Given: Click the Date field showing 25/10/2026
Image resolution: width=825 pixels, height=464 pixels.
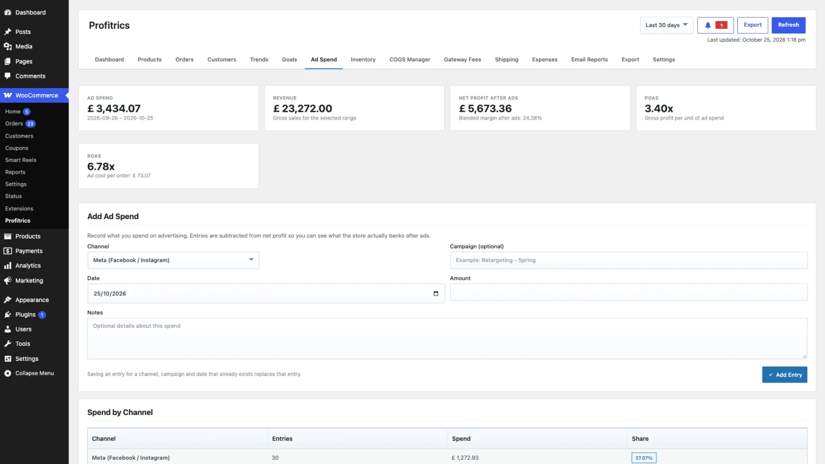Looking at the screenshot, I should point(266,294).
